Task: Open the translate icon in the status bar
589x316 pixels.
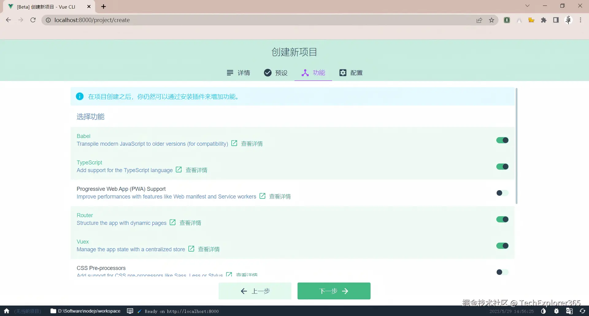Action: (x=569, y=311)
